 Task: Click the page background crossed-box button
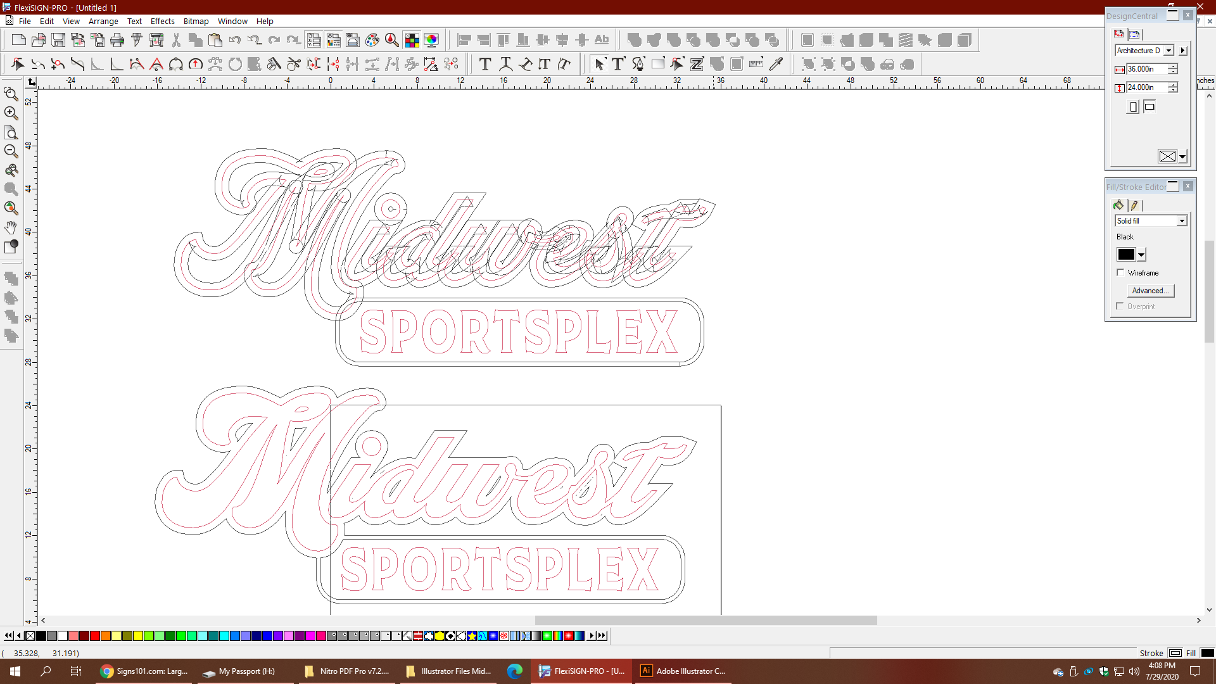click(1167, 156)
